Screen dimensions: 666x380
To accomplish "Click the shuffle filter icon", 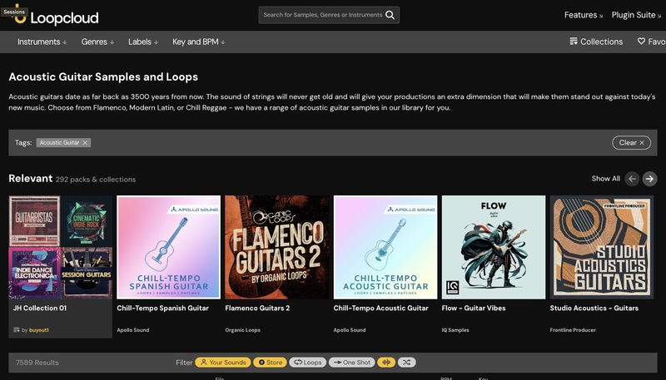I will 406,363.
